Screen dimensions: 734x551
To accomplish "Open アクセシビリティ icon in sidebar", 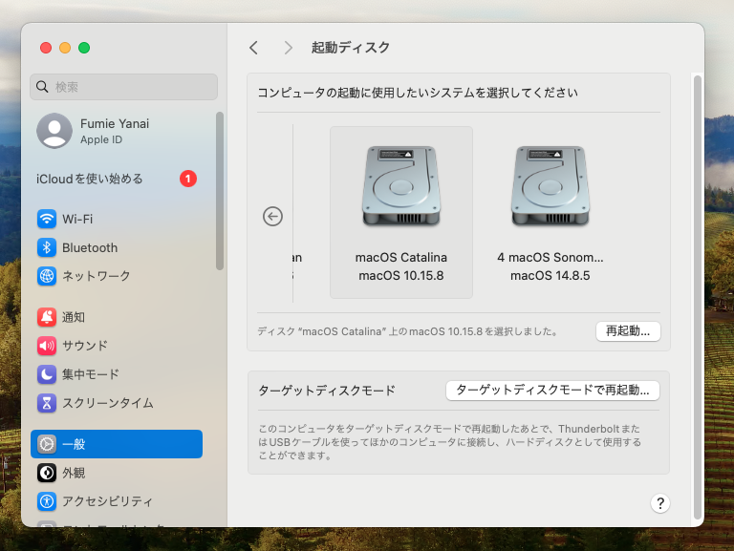I will click(x=47, y=501).
